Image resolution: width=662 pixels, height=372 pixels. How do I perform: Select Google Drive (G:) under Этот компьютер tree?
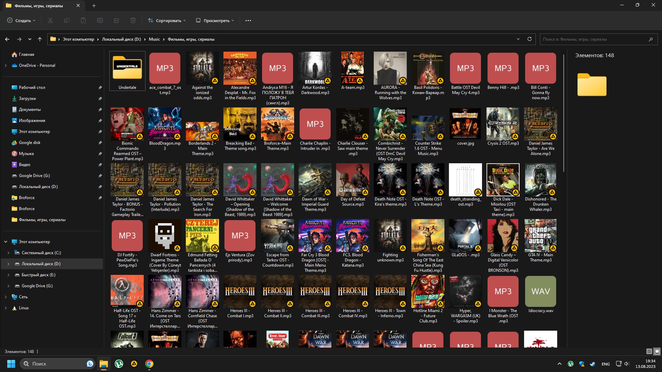[x=37, y=286]
